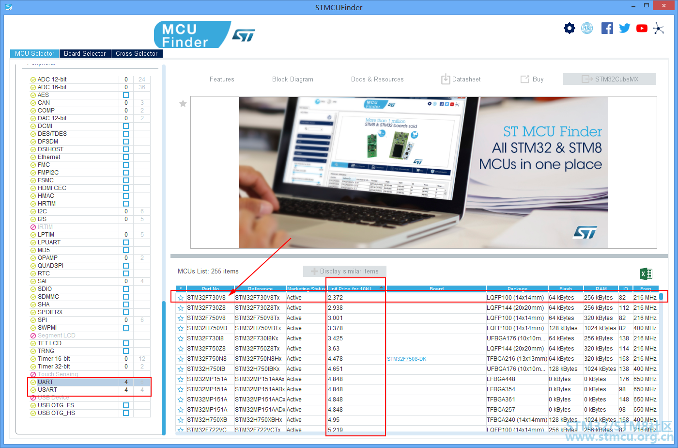The image size is (678, 448).
Task: Click the UART count field
Action: point(126,382)
